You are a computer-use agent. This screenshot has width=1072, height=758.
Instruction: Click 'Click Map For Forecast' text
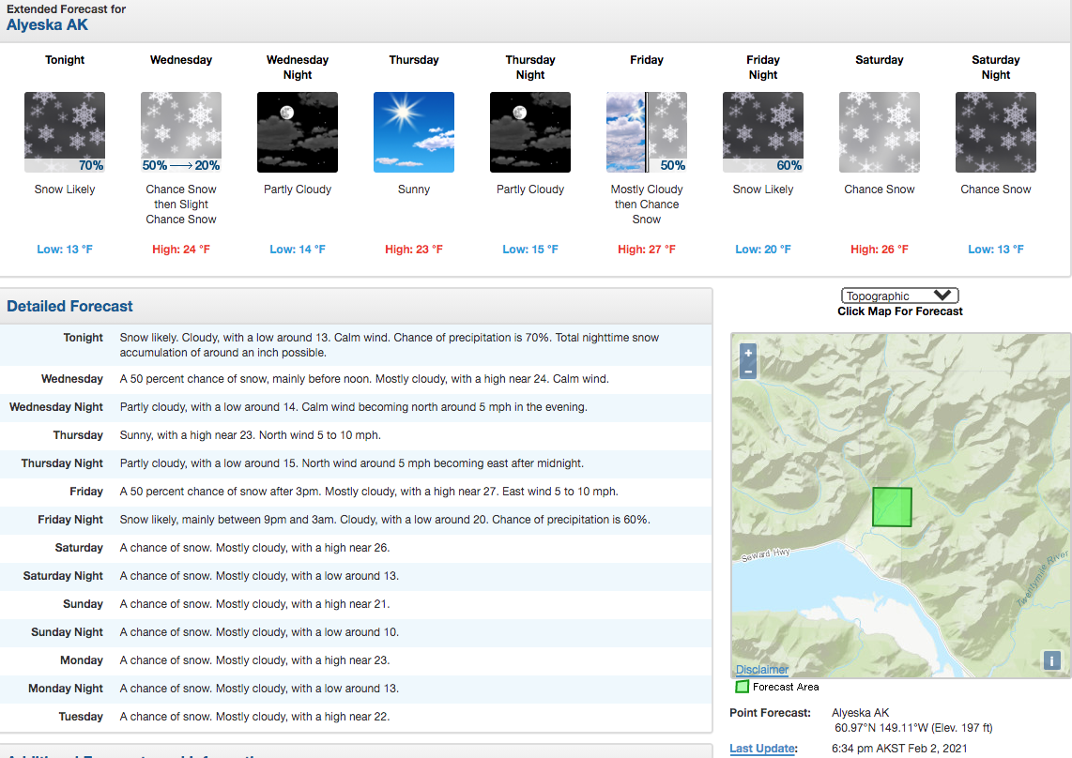[x=899, y=311]
